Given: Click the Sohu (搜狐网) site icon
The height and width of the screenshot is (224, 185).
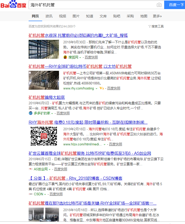Looking at the screenshot, I should tap(65, 57).
